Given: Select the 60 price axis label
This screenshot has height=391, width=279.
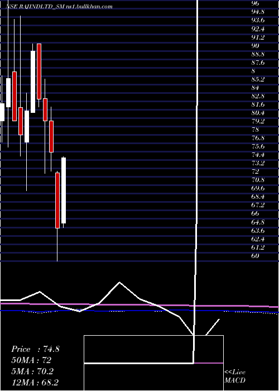Looking at the screenshot, I should point(255,256).
